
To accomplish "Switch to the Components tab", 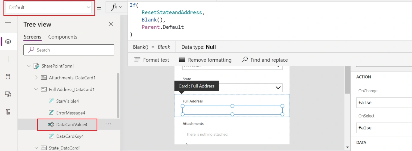I will coord(63,37).
